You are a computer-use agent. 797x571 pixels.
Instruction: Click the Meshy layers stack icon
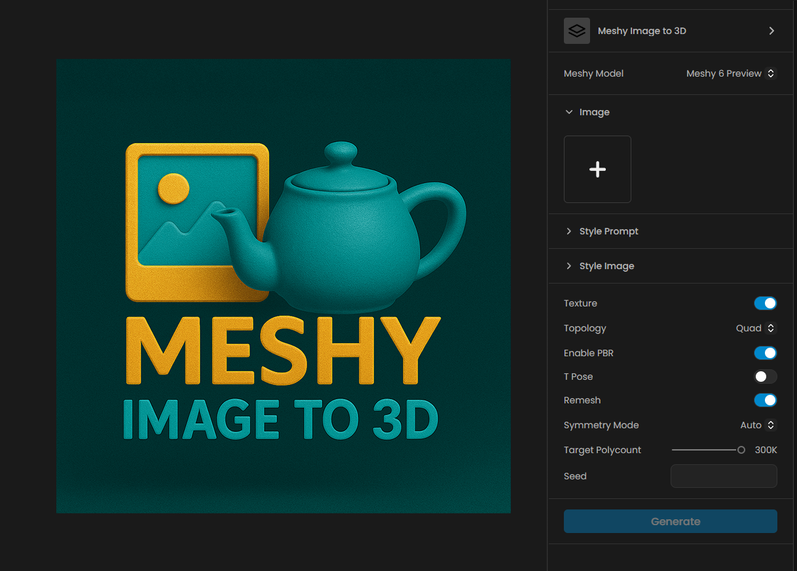576,31
